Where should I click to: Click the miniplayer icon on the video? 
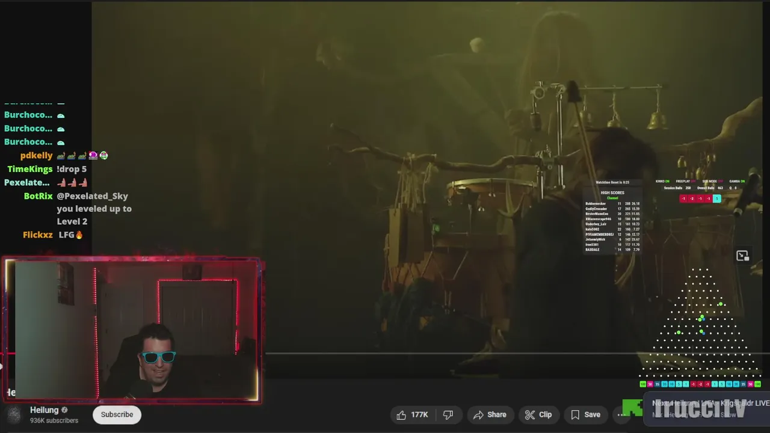tap(742, 256)
